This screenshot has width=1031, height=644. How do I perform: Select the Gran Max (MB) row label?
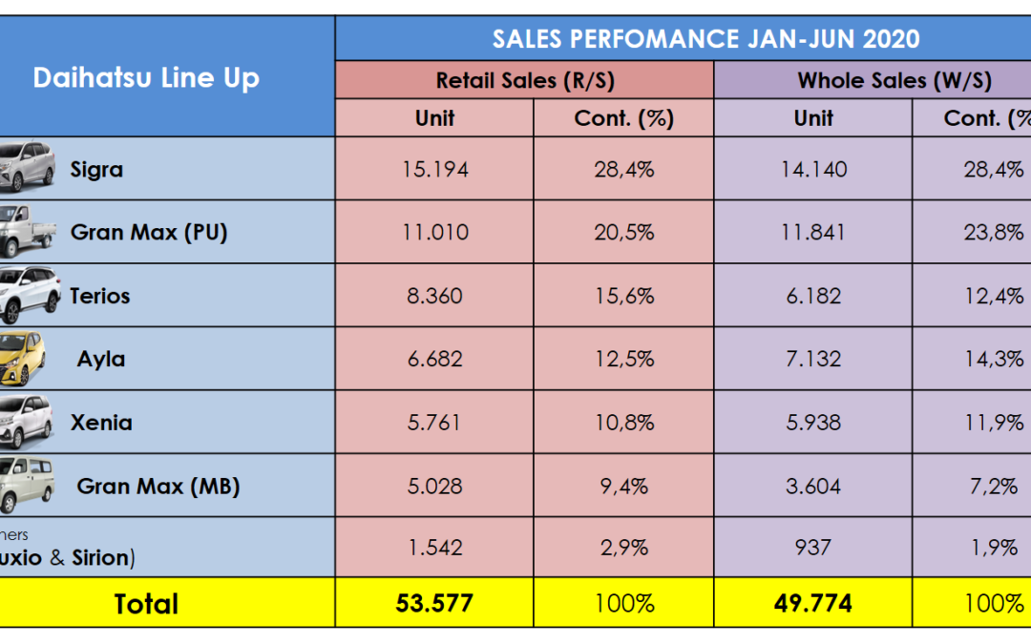click(158, 486)
